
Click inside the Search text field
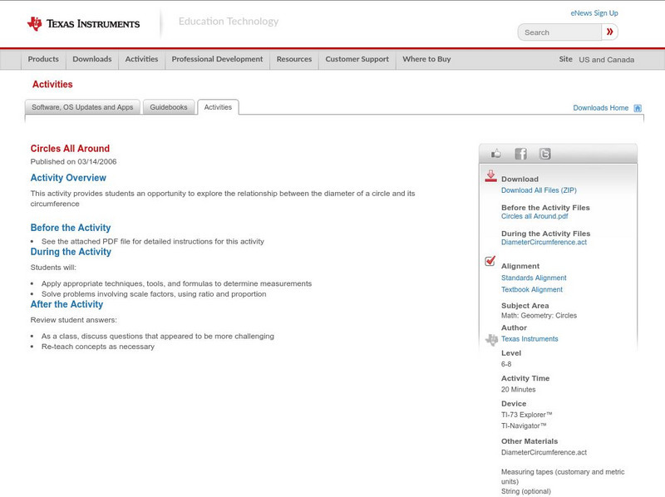[560, 32]
